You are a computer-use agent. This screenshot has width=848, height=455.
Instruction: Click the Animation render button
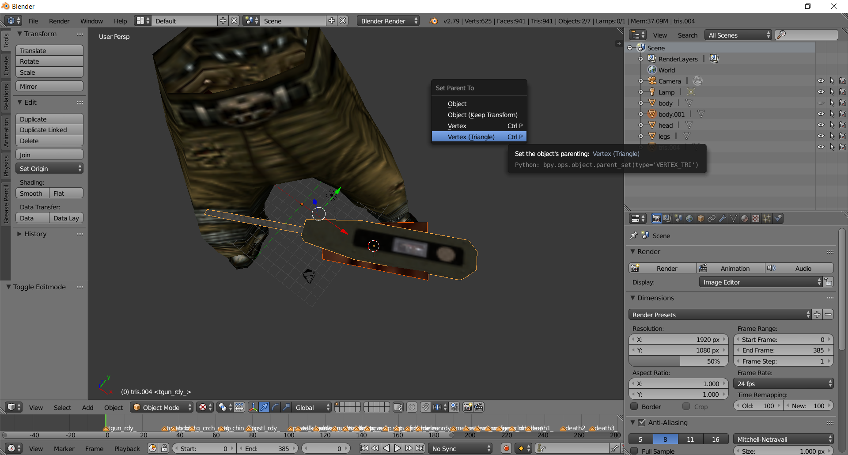coord(731,268)
